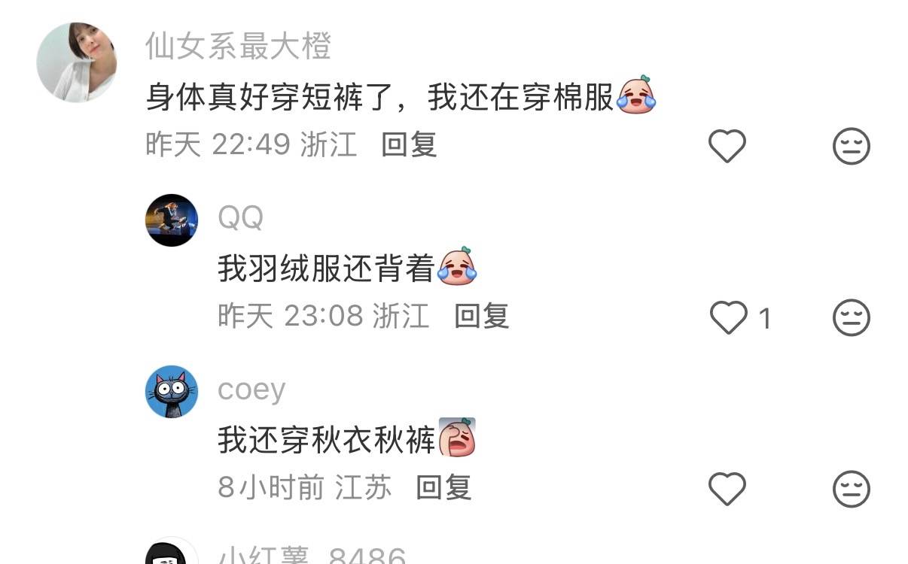Open the QQ username link
This screenshot has height=564, width=908.
[x=241, y=218]
